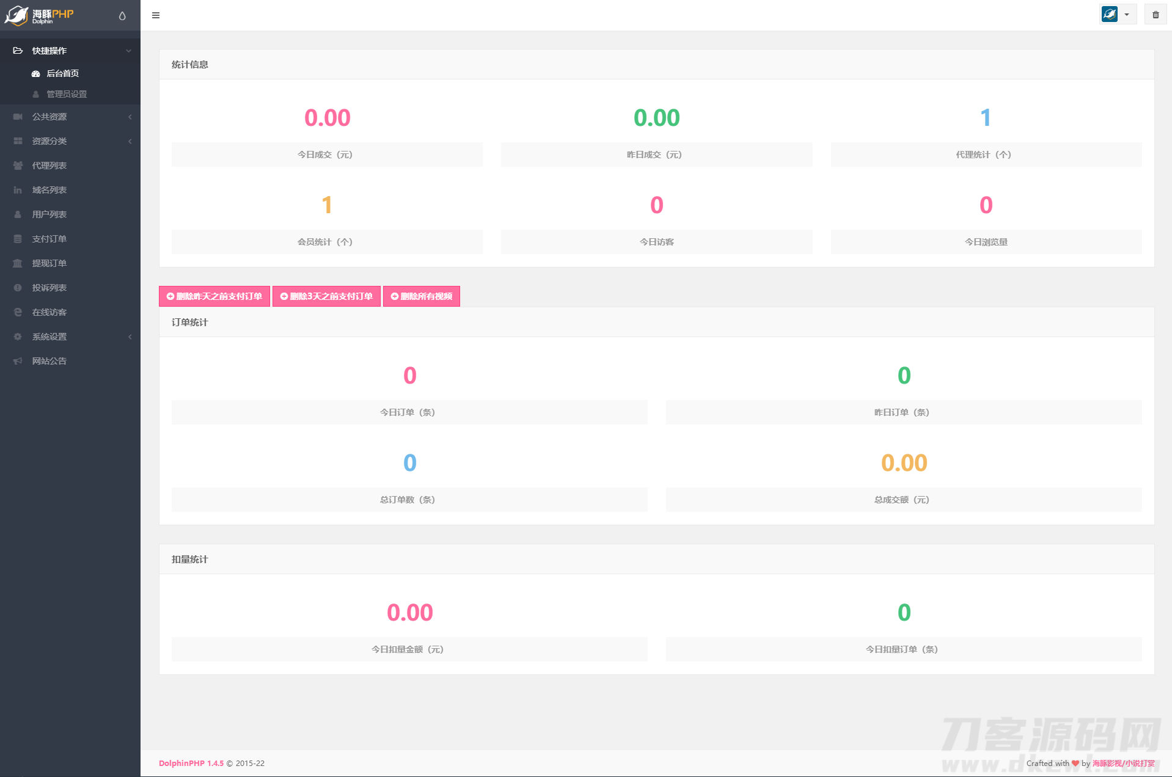The image size is (1172, 777).
Task: Open 管理员设置 in sidebar
Action: click(x=67, y=94)
